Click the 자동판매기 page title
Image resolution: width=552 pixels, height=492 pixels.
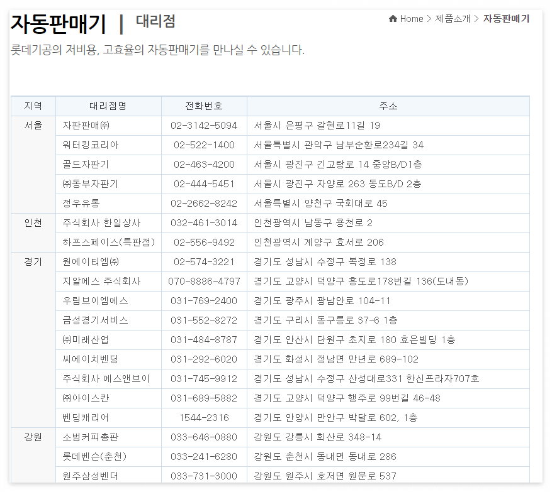point(58,25)
